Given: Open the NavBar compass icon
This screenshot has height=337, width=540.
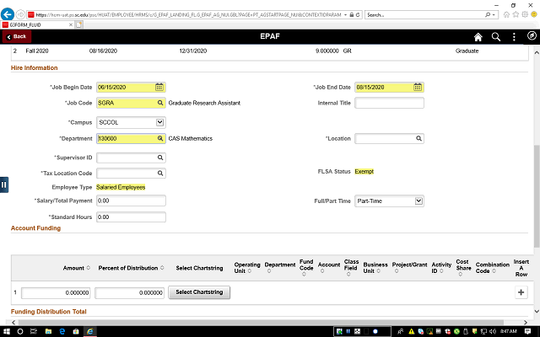Looking at the screenshot, I should coord(532,35).
